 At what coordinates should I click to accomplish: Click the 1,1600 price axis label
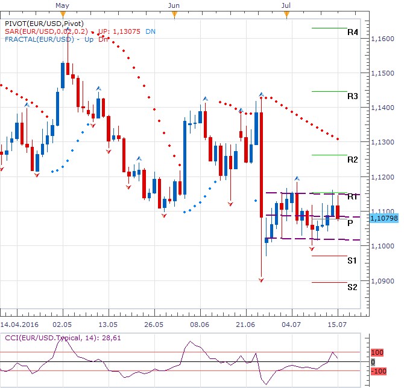click(383, 39)
